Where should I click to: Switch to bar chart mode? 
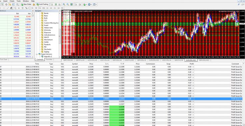coord(52,4)
